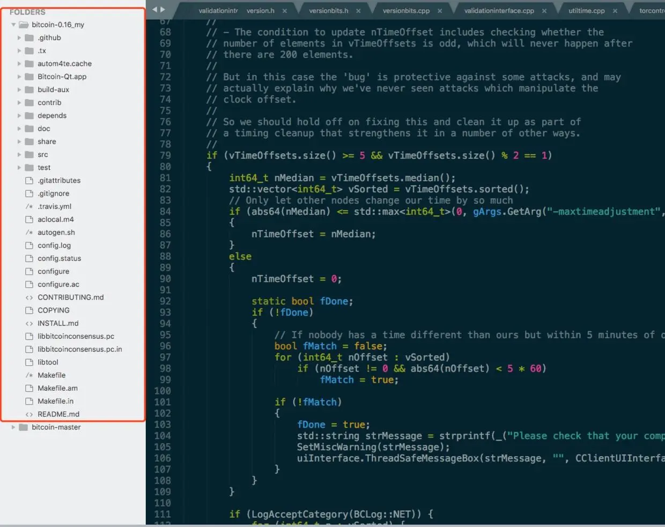Click the bitcoin-master folder icon
The width and height of the screenshot is (665, 527).
[x=23, y=427]
